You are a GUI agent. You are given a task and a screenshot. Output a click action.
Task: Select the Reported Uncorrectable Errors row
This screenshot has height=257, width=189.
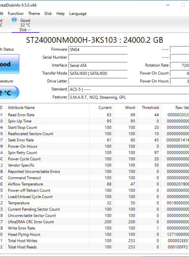tap(94, 172)
